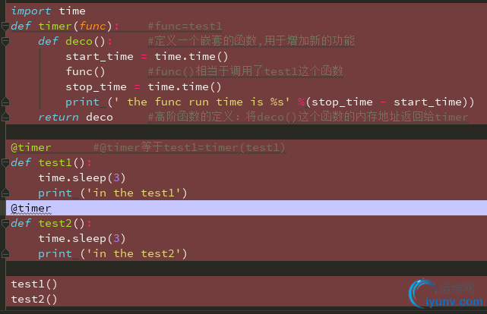Image resolution: width=487 pixels, height=314 pixels.
Task: Place cursor on highlighted @timer line
Action: point(32,208)
